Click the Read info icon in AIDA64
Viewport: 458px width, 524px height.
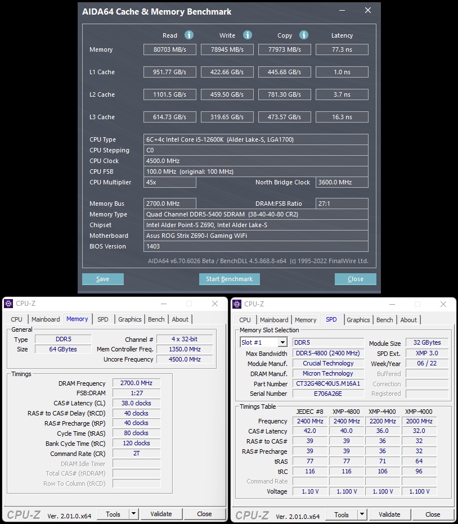tap(189, 35)
